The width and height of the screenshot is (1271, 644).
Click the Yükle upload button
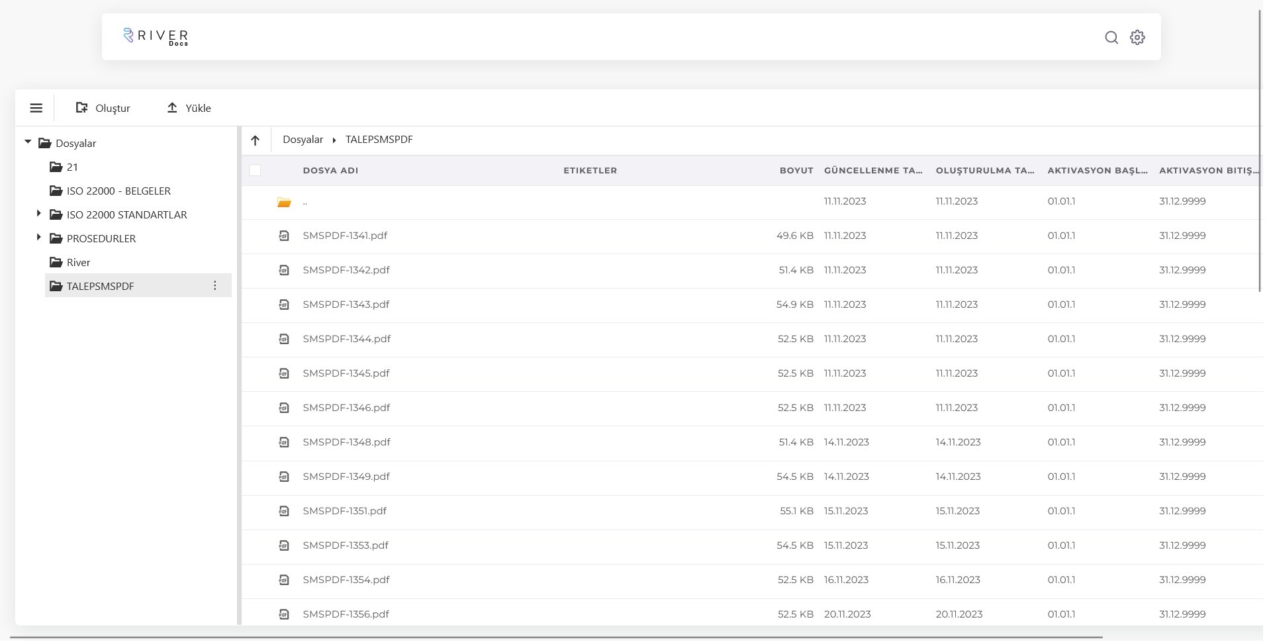(x=189, y=108)
